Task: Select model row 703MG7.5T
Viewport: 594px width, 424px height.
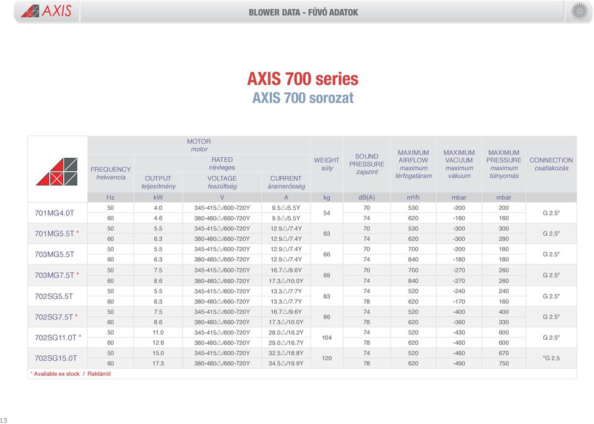Action: point(303,275)
